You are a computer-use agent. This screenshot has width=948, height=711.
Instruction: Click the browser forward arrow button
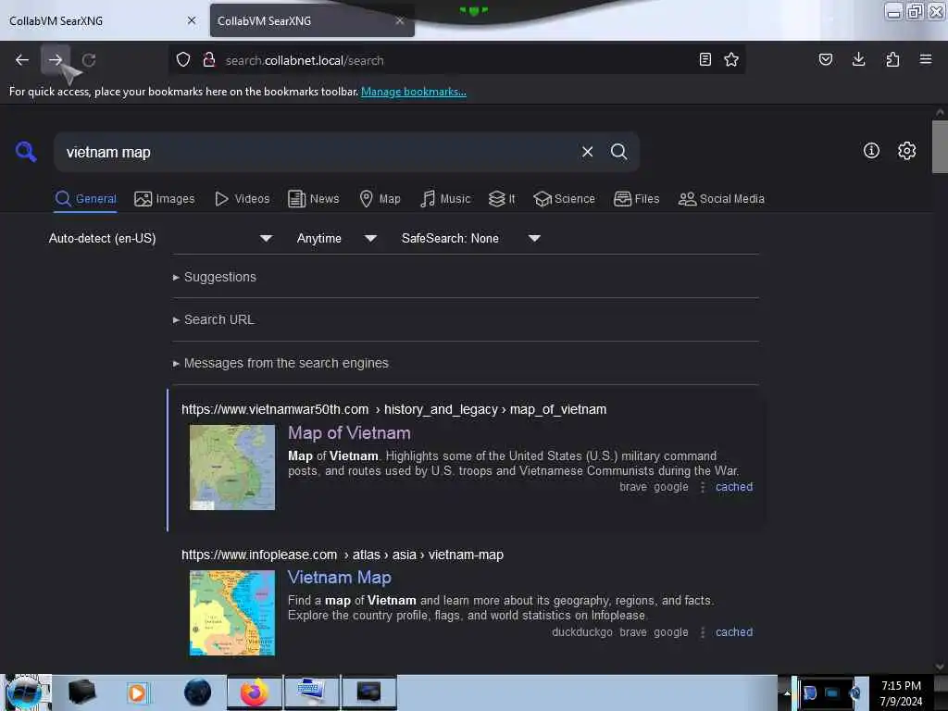55,60
